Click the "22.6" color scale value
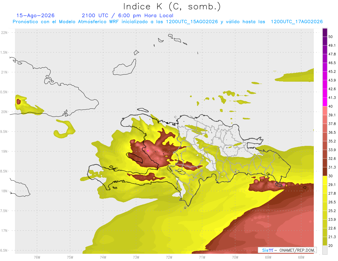 click(x=332, y=228)
